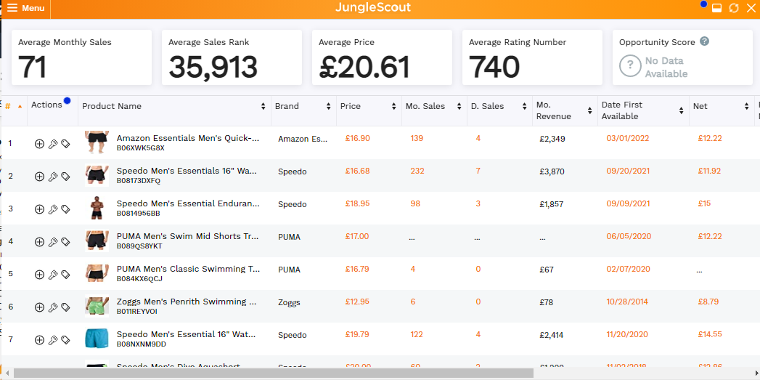Click tag icon for Speedo B0814956BB row
The height and width of the screenshot is (380, 760).
click(x=65, y=209)
